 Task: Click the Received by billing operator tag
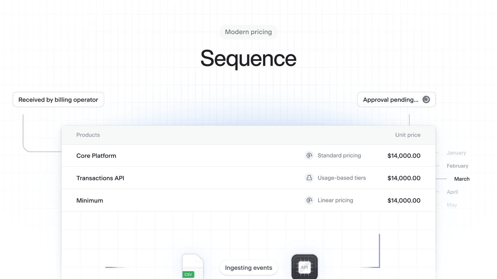coord(58,100)
